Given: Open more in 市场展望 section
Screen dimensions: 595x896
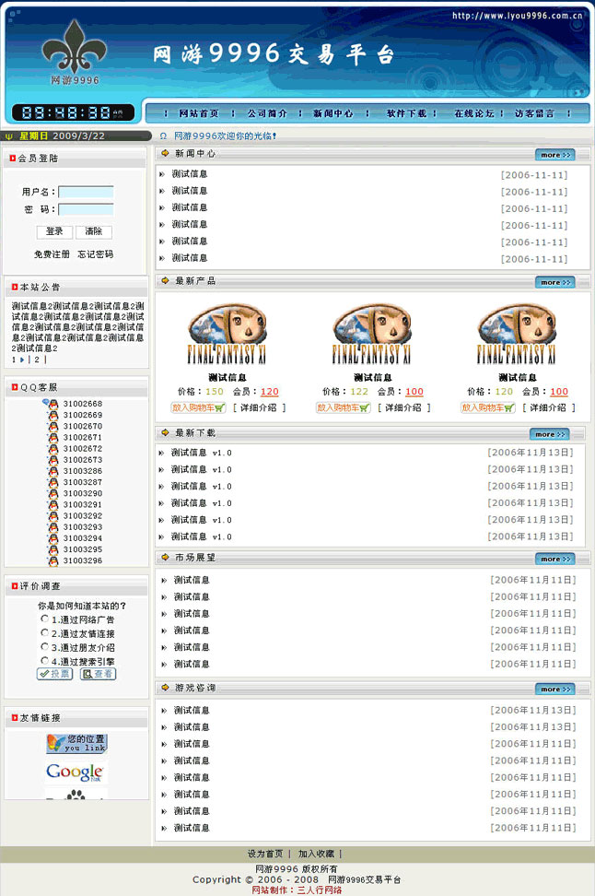Looking at the screenshot, I should (x=555, y=559).
